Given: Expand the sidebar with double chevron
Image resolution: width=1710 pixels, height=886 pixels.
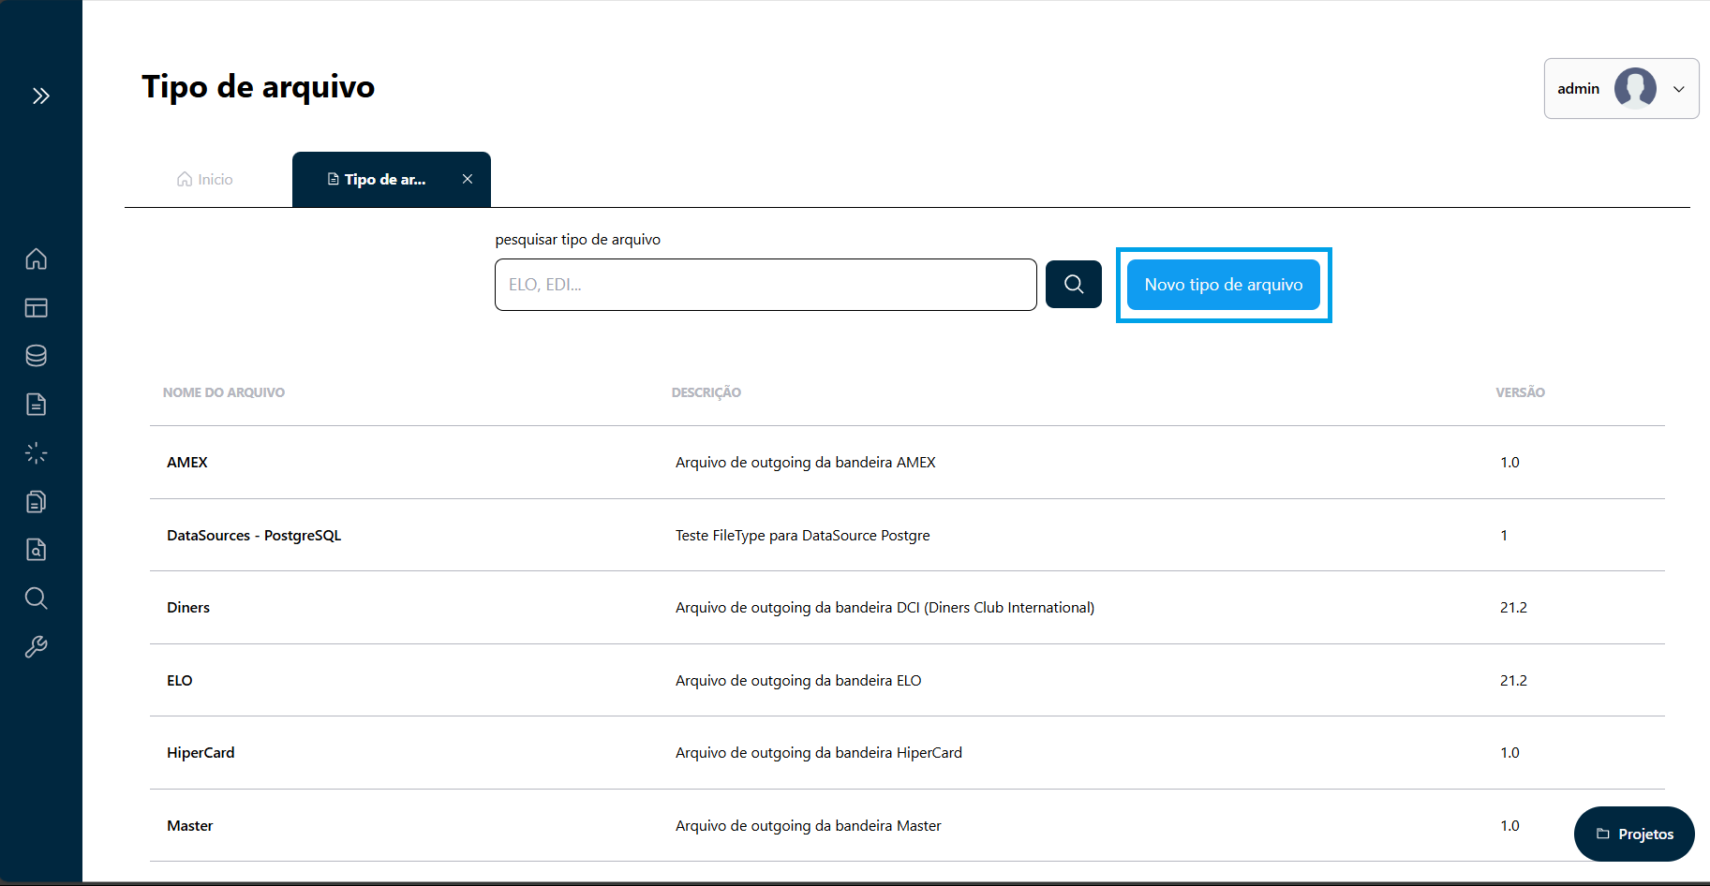Looking at the screenshot, I should (x=40, y=96).
